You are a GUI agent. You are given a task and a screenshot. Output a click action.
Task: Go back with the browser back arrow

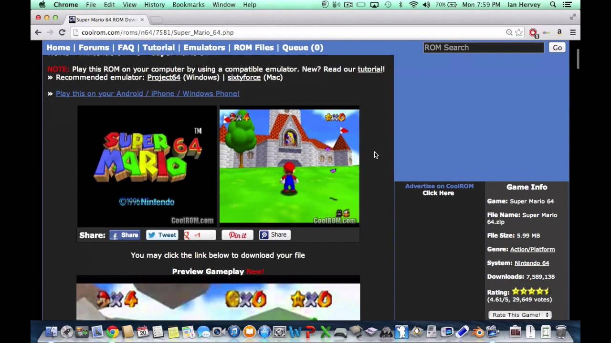38,32
